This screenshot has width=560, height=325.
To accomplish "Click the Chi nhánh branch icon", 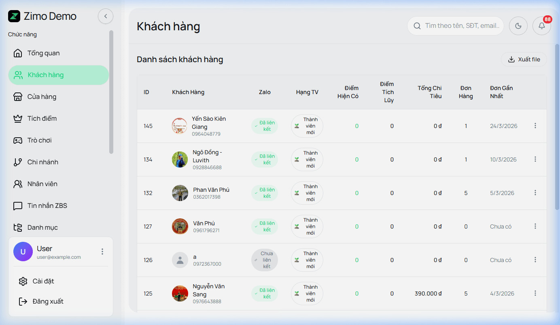I will [17, 162].
